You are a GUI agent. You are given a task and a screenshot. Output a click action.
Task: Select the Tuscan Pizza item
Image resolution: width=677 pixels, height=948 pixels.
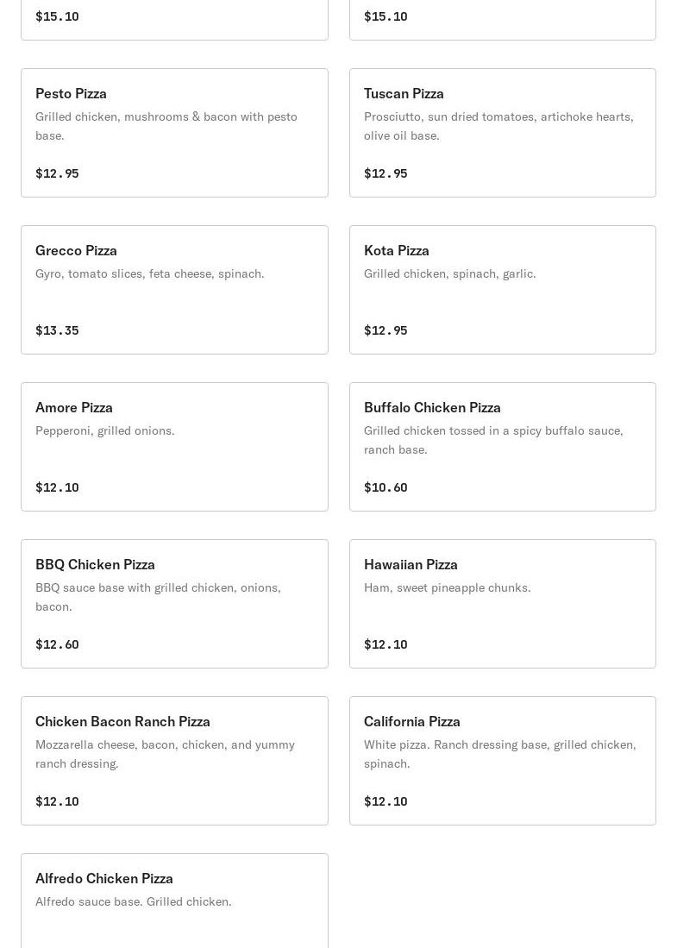pyautogui.click(x=502, y=132)
